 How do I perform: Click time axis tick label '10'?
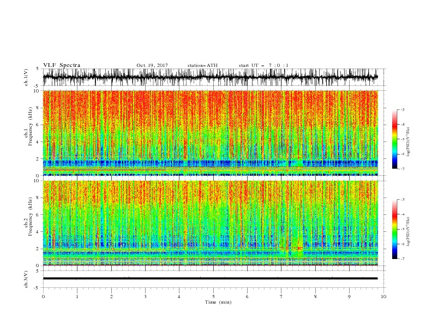[383, 297]
